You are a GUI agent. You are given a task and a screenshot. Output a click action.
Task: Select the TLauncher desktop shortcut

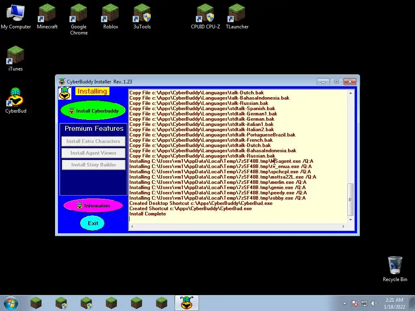(237, 16)
